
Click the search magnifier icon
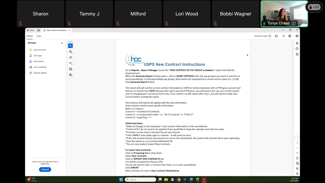pyautogui.click(x=270, y=36)
